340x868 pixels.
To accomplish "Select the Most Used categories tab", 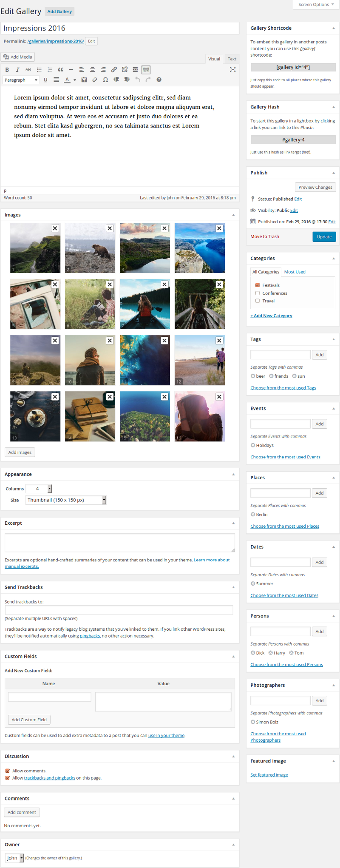I will click(295, 272).
